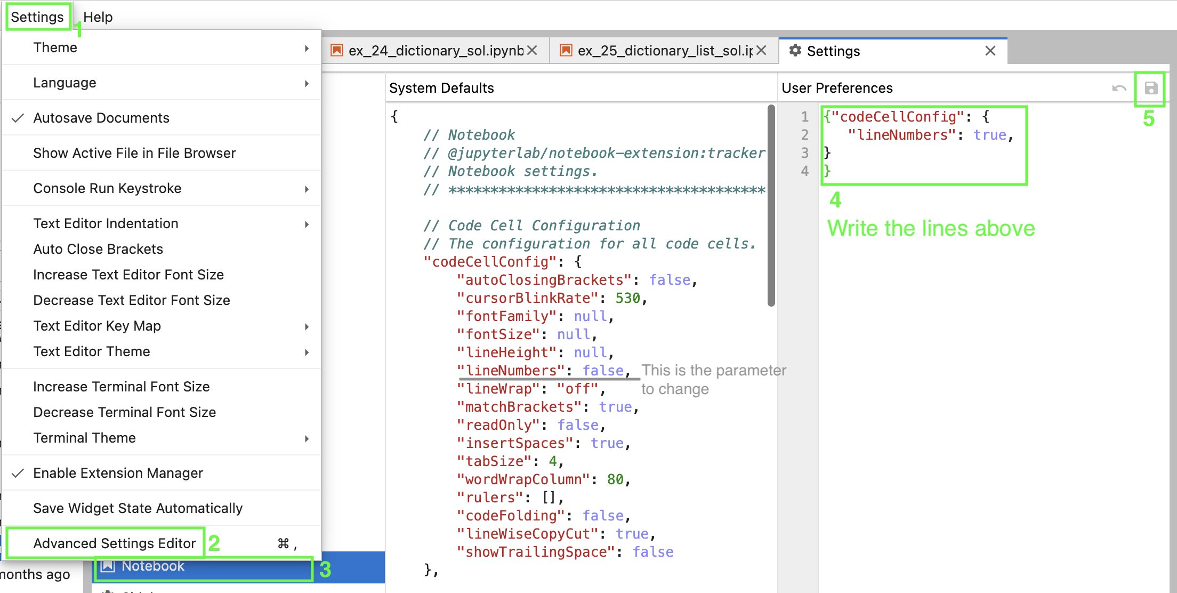Click the "cursorBlinkRate": 530 entry
The height and width of the screenshot is (593, 1177).
(x=552, y=298)
